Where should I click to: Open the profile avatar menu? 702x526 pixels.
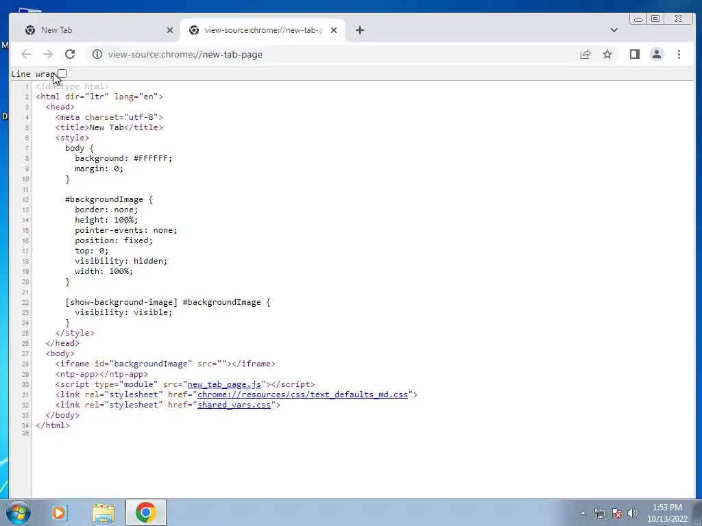coord(657,54)
